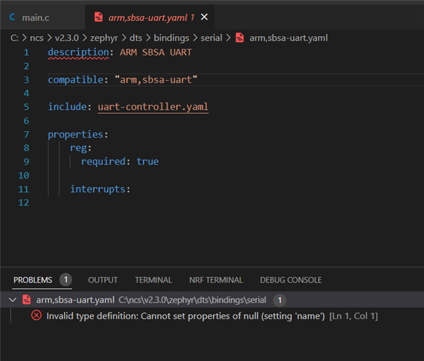Screen dimensions: 424x361
Task: Click the required key on line 9
Action: pos(104,162)
